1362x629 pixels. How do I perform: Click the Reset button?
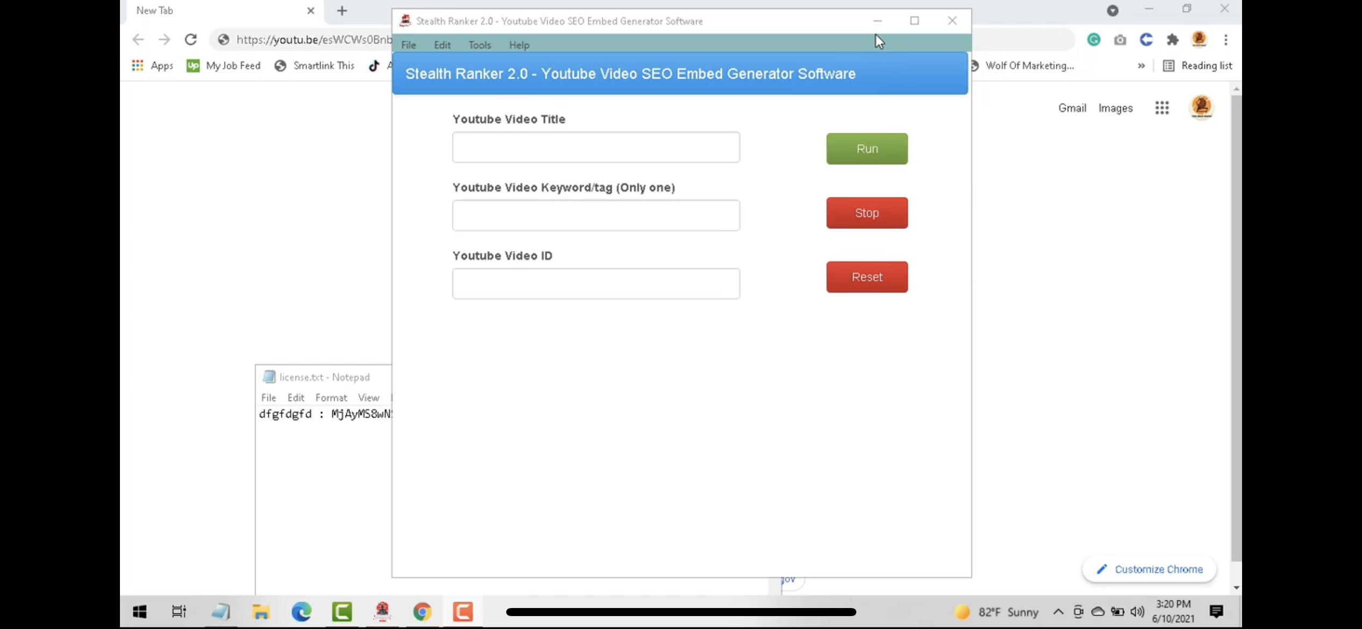(867, 277)
